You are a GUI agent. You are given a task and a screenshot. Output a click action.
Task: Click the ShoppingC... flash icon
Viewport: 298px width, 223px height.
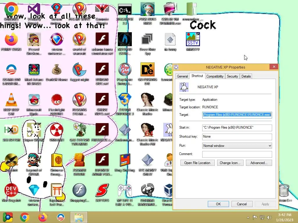pyautogui.click(x=79, y=190)
